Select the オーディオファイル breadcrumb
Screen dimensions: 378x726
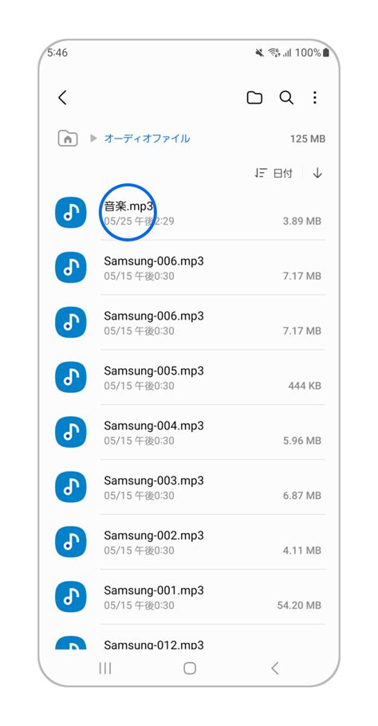(147, 138)
